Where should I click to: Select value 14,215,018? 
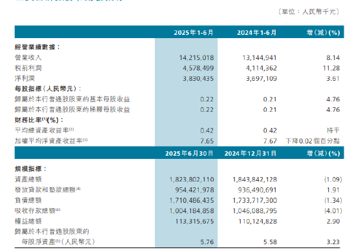point(196,57)
